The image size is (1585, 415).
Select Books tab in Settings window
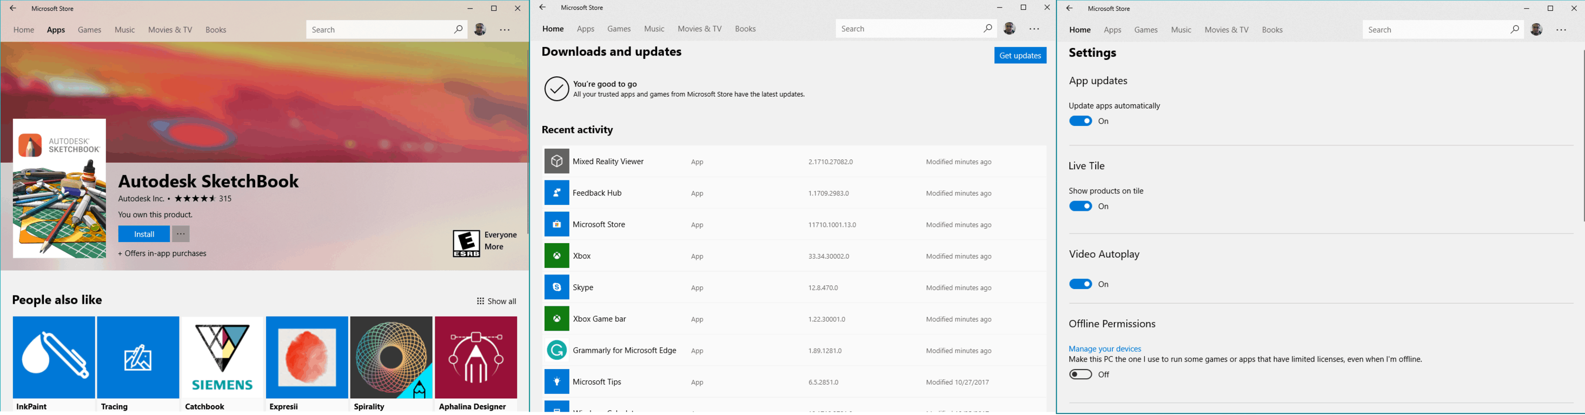(x=1272, y=30)
